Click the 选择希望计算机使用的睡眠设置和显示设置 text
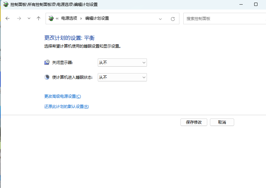The width and height of the screenshot is (266, 188). pyautogui.click(x=83, y=46)
